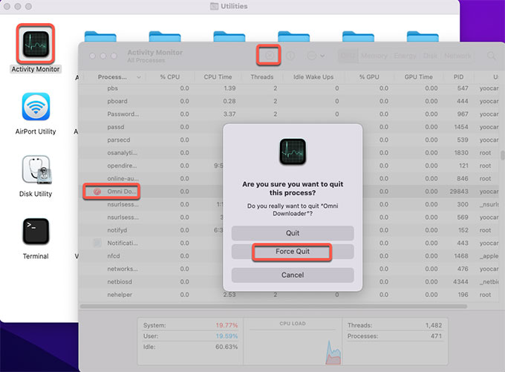Sort by CPU Time column
The image size is (505, 372).
218,77
